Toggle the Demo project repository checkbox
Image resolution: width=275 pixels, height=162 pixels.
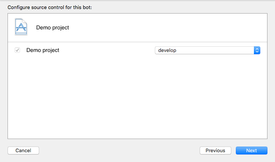tap(17, 50)
